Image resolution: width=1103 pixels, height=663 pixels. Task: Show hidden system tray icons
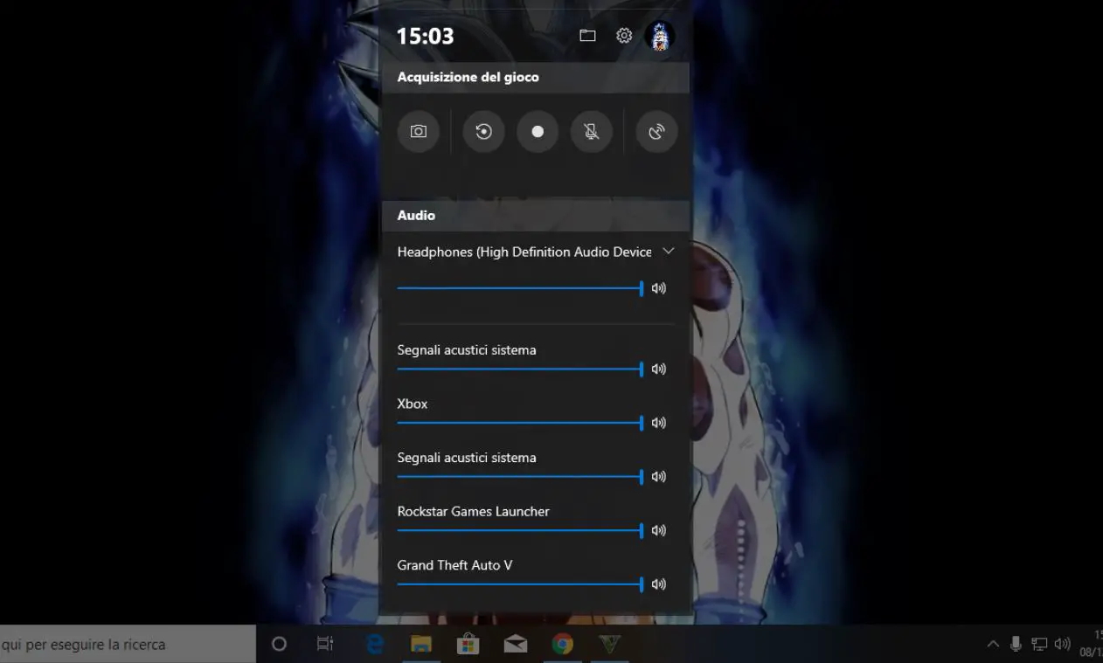tap(993, 645)
